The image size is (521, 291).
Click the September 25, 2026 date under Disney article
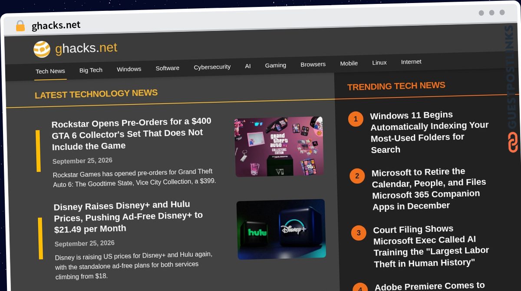(x=85, y=243)
